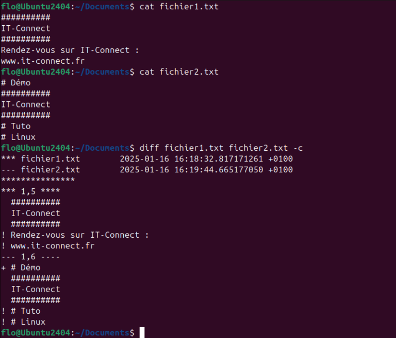Click the "--- fichier2.txt" diff header filename
The height and width of the screenshot is (338, 396).
point(41,170)
